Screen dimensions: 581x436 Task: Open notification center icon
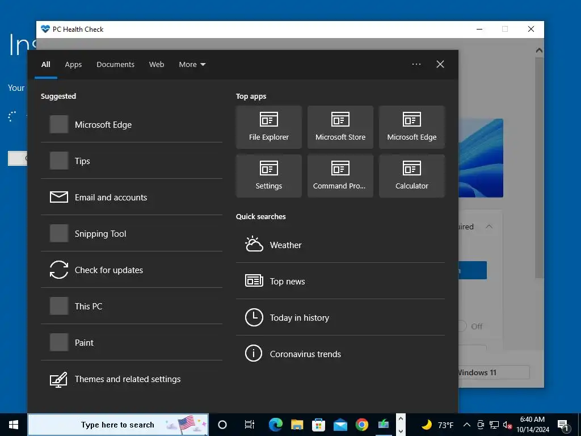click(x=563, y=425)
